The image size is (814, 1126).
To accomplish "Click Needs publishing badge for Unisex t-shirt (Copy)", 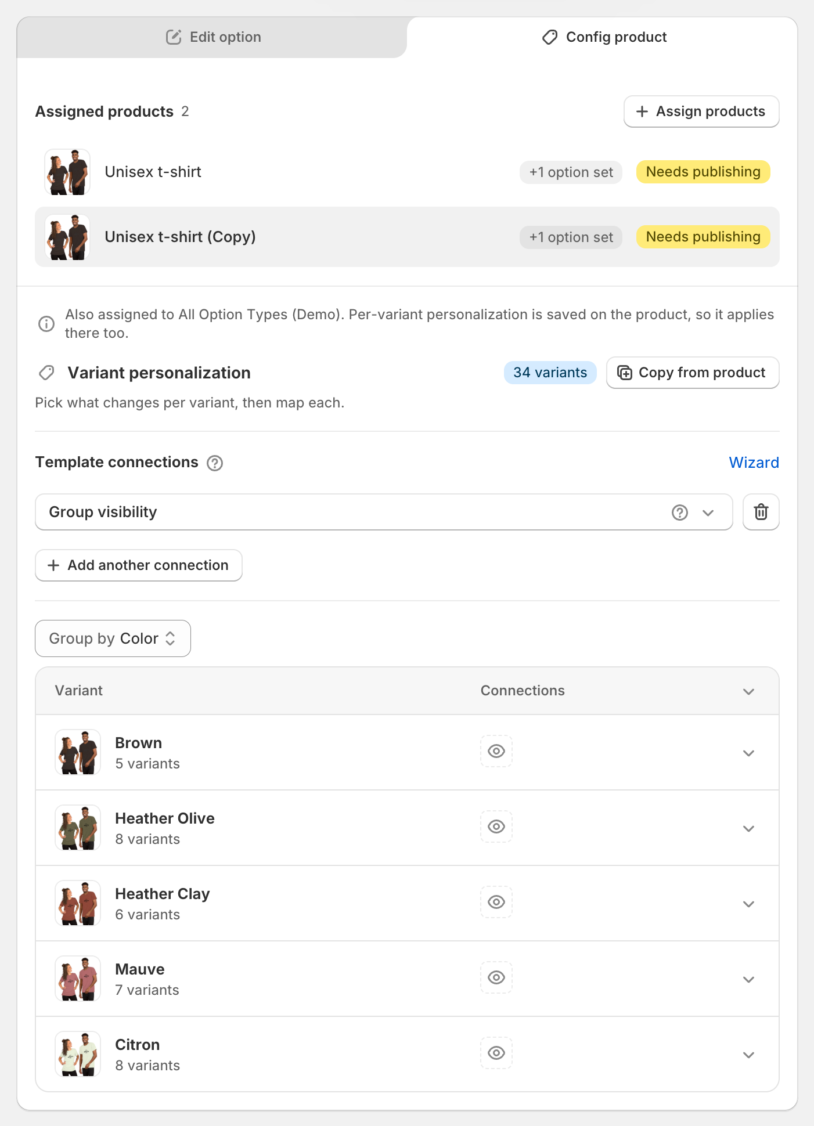I will point(703,237).
